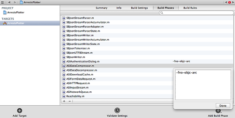Click the m icon of ASIDownloadCache.m
The height and width of the screenshot is (118, 235).
click(x=64, y=74)
